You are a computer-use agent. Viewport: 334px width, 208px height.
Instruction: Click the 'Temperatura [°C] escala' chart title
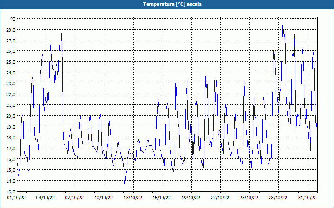pyautogui.click(x=172, y=4)
